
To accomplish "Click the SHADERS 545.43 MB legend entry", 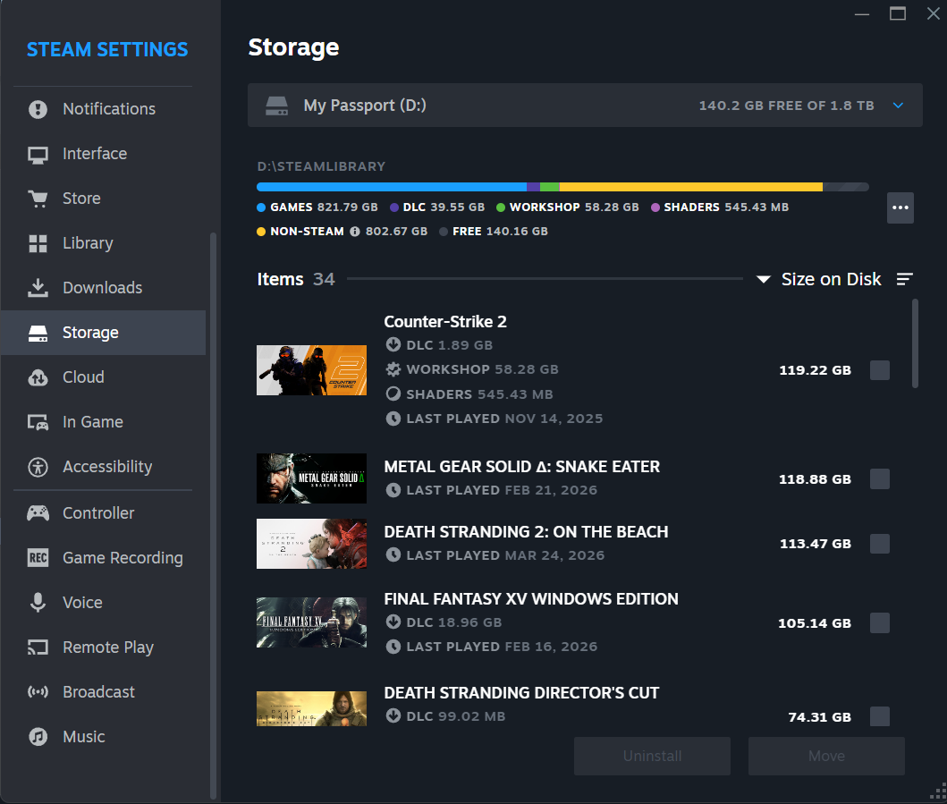I will [x=720, y=207].
